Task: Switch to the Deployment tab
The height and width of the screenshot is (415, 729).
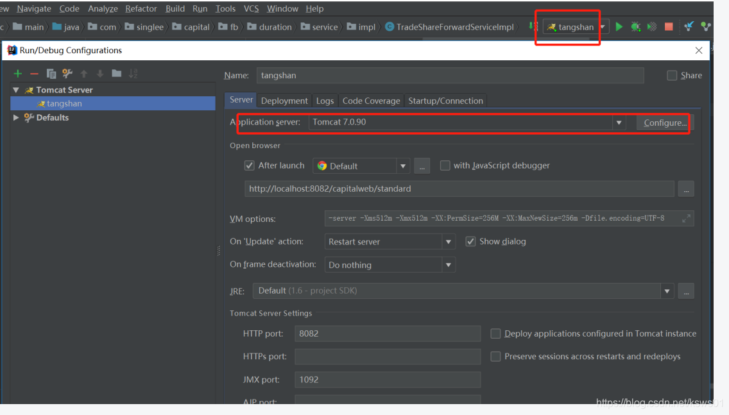Action: pos(284,101)
